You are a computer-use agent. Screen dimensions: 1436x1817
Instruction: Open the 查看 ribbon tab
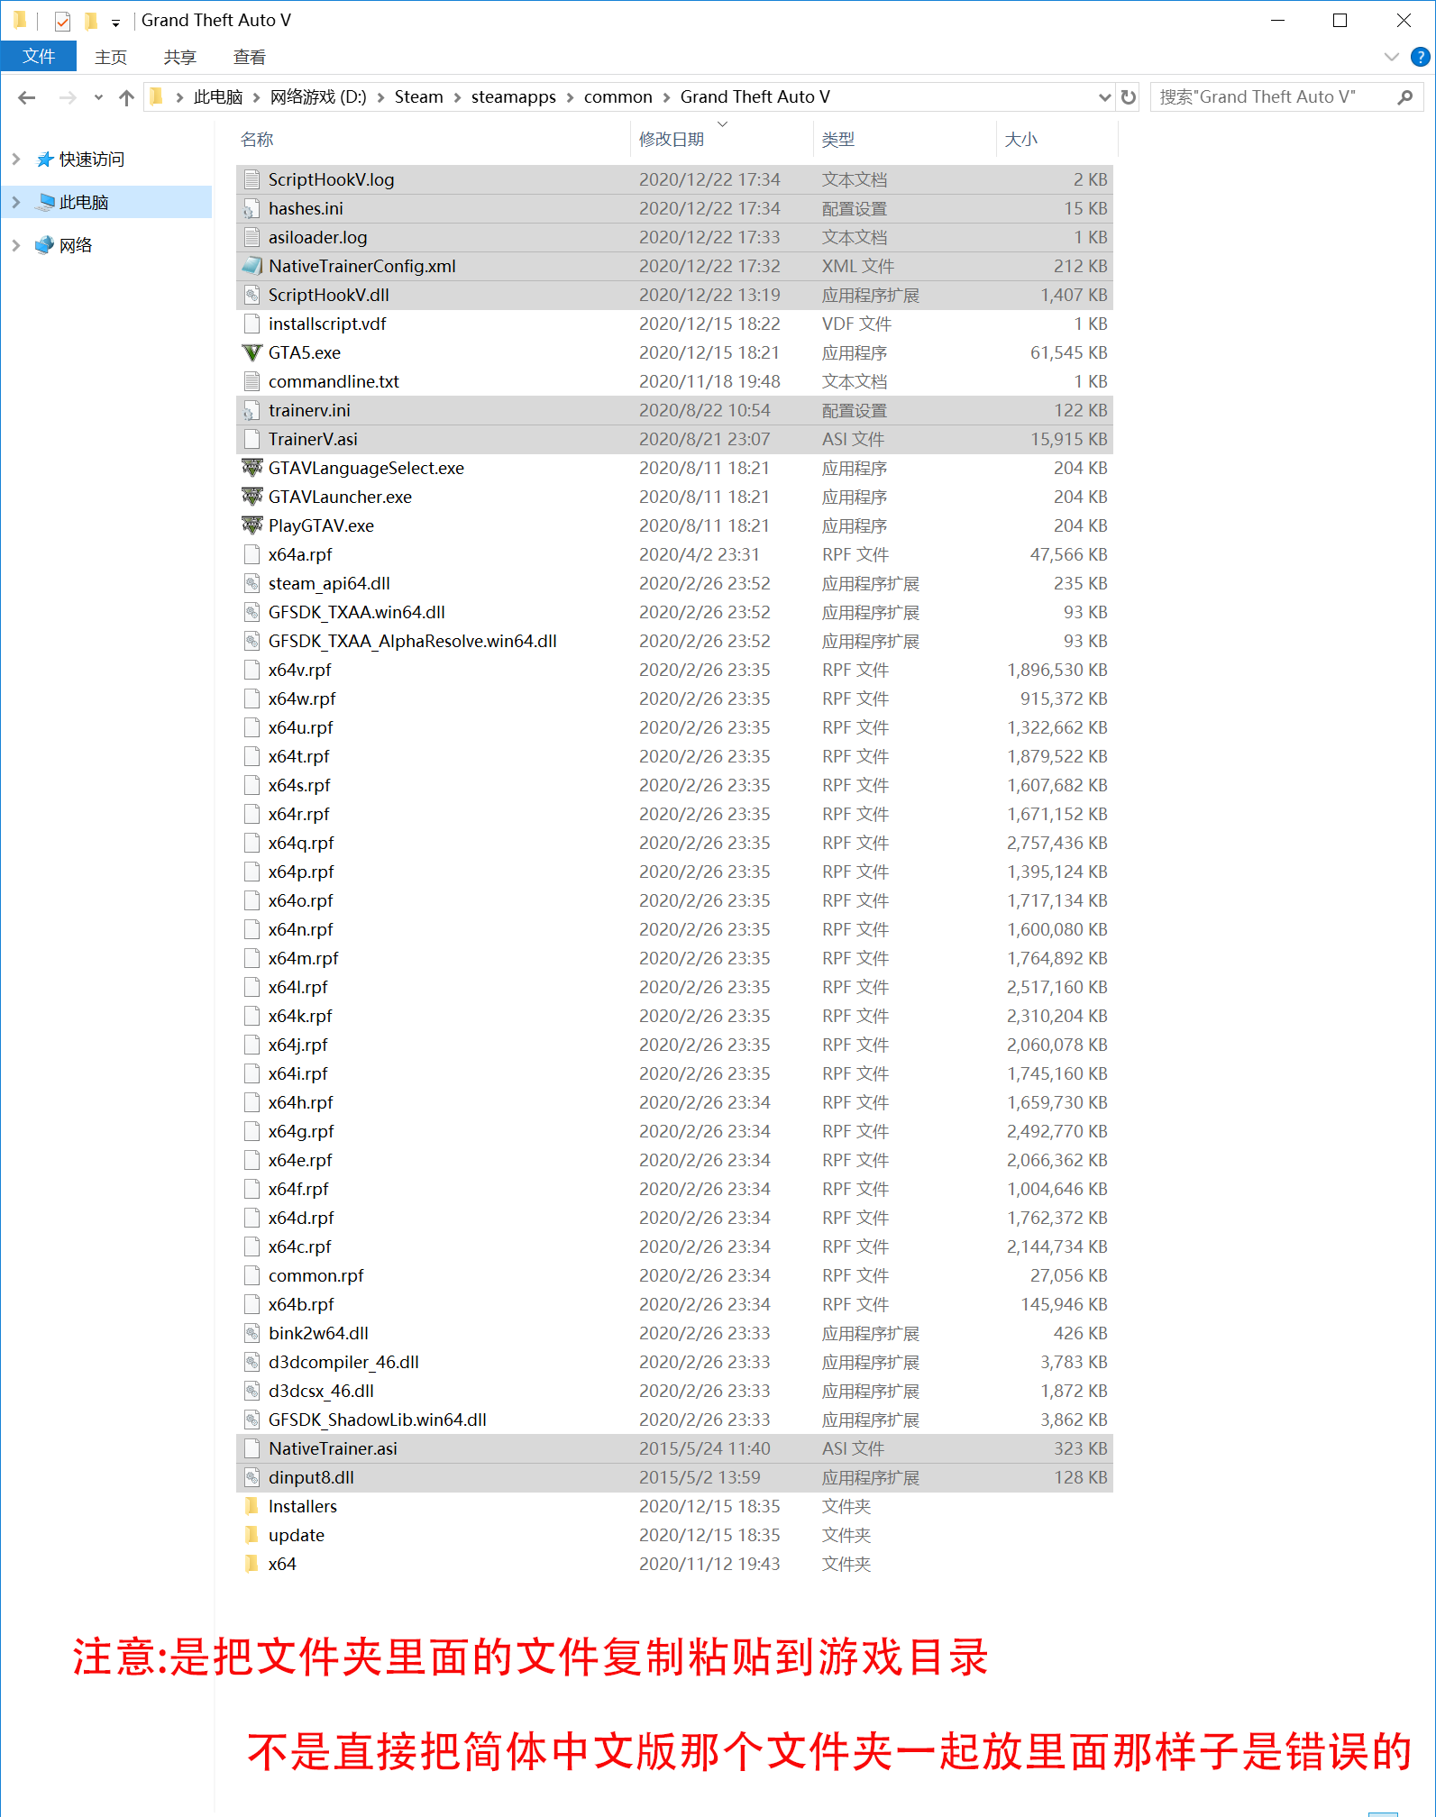250,57
